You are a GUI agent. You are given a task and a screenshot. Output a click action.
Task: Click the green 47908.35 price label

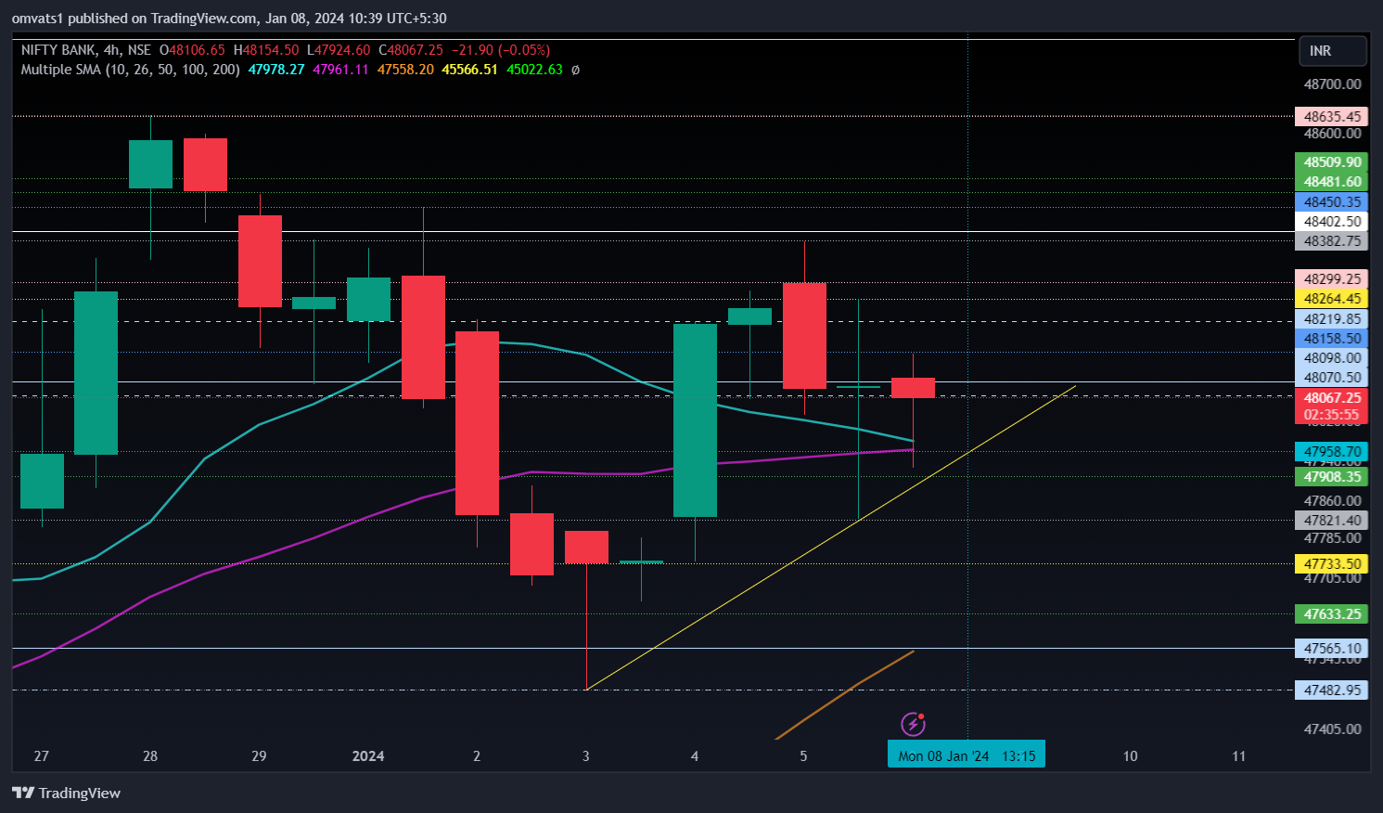[x=1331, y=477]
